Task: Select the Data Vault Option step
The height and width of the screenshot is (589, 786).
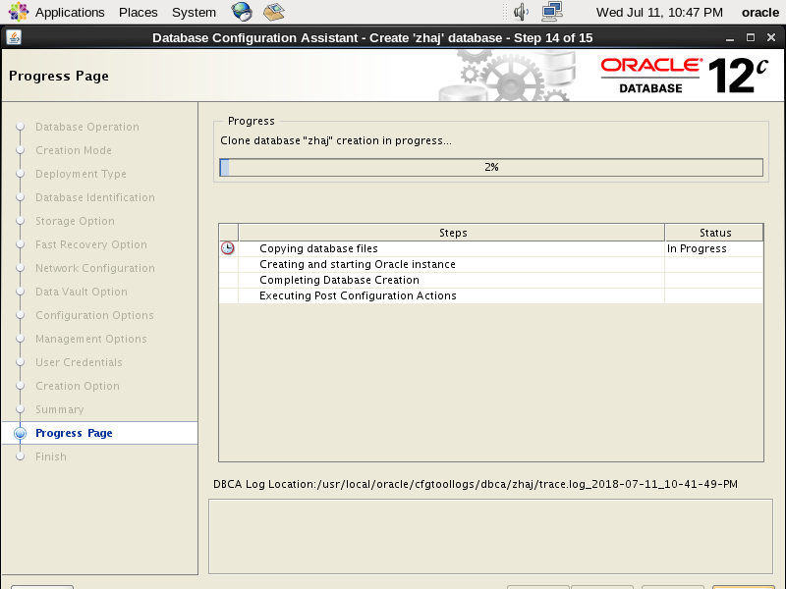Action: (82, 292)
